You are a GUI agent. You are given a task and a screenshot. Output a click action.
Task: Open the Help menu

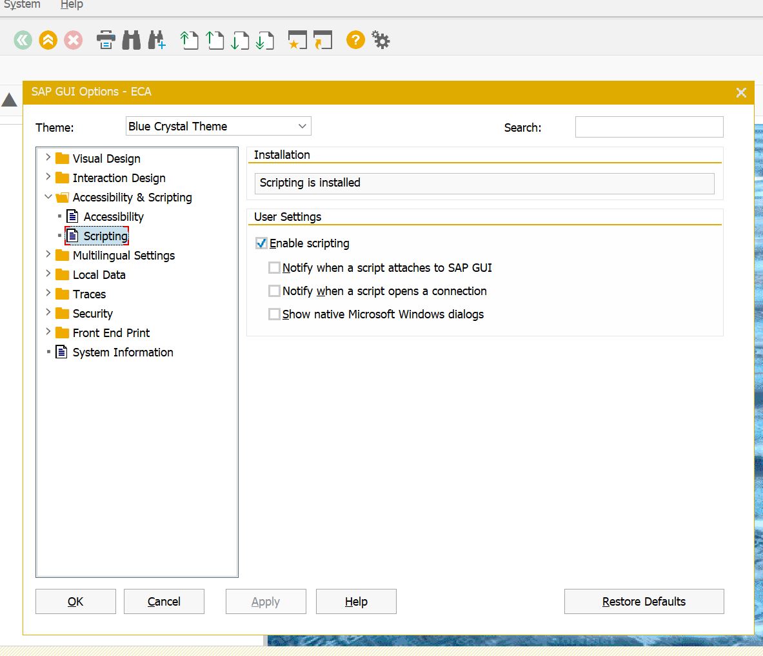pos(71,5)
